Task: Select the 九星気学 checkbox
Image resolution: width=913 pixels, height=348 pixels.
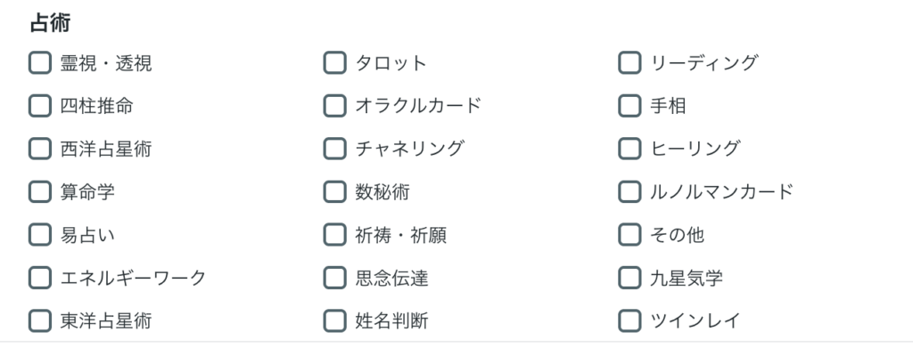Action: (629, 278)
